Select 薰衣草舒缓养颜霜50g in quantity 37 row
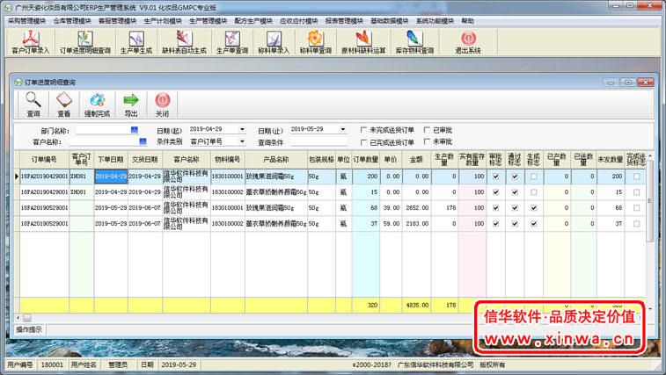Viewport: 666px width, 375px height. [x=276, y=224]
